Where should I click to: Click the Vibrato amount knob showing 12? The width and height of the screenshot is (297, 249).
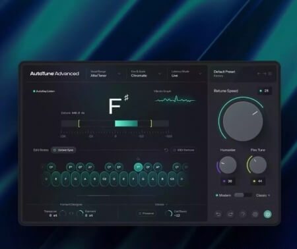coord(169,213)
